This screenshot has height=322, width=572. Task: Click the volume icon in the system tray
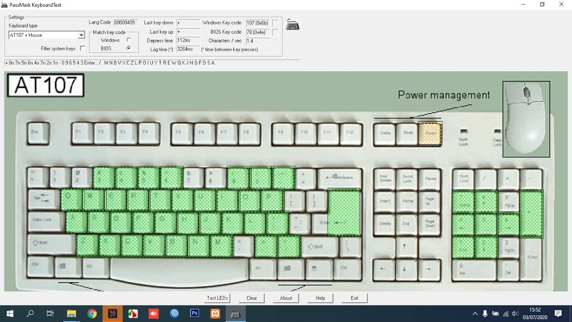[515, 314]
